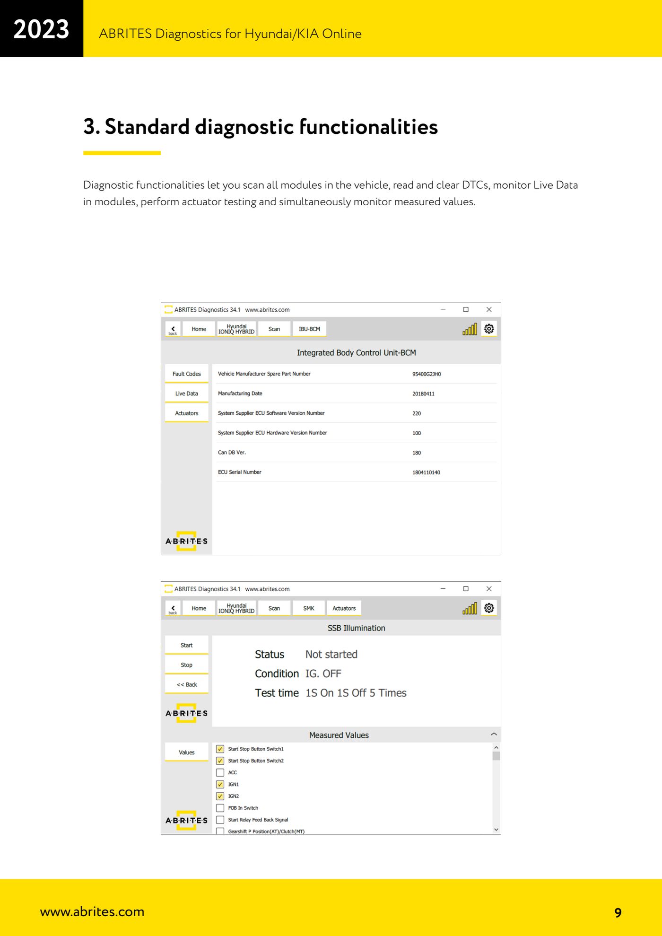Open Actuators in the IBU-BCM sidebar
Viewport: 662px width, 936px height.
(x=187, y=413)
